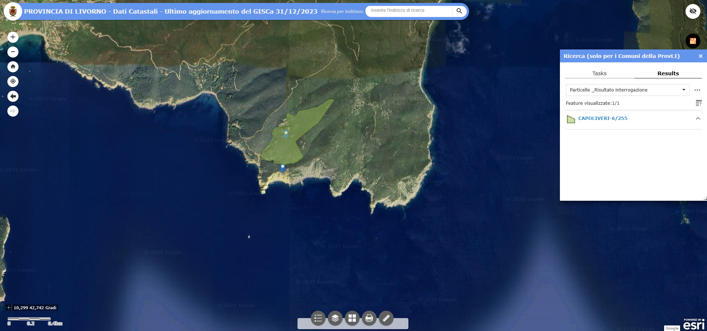
Task: Open the Print widget
Action: click(369, 318)
